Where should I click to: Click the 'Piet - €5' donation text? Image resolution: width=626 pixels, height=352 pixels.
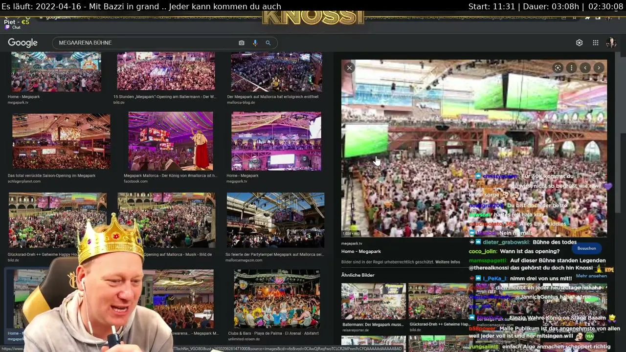(x=17, y=22)
